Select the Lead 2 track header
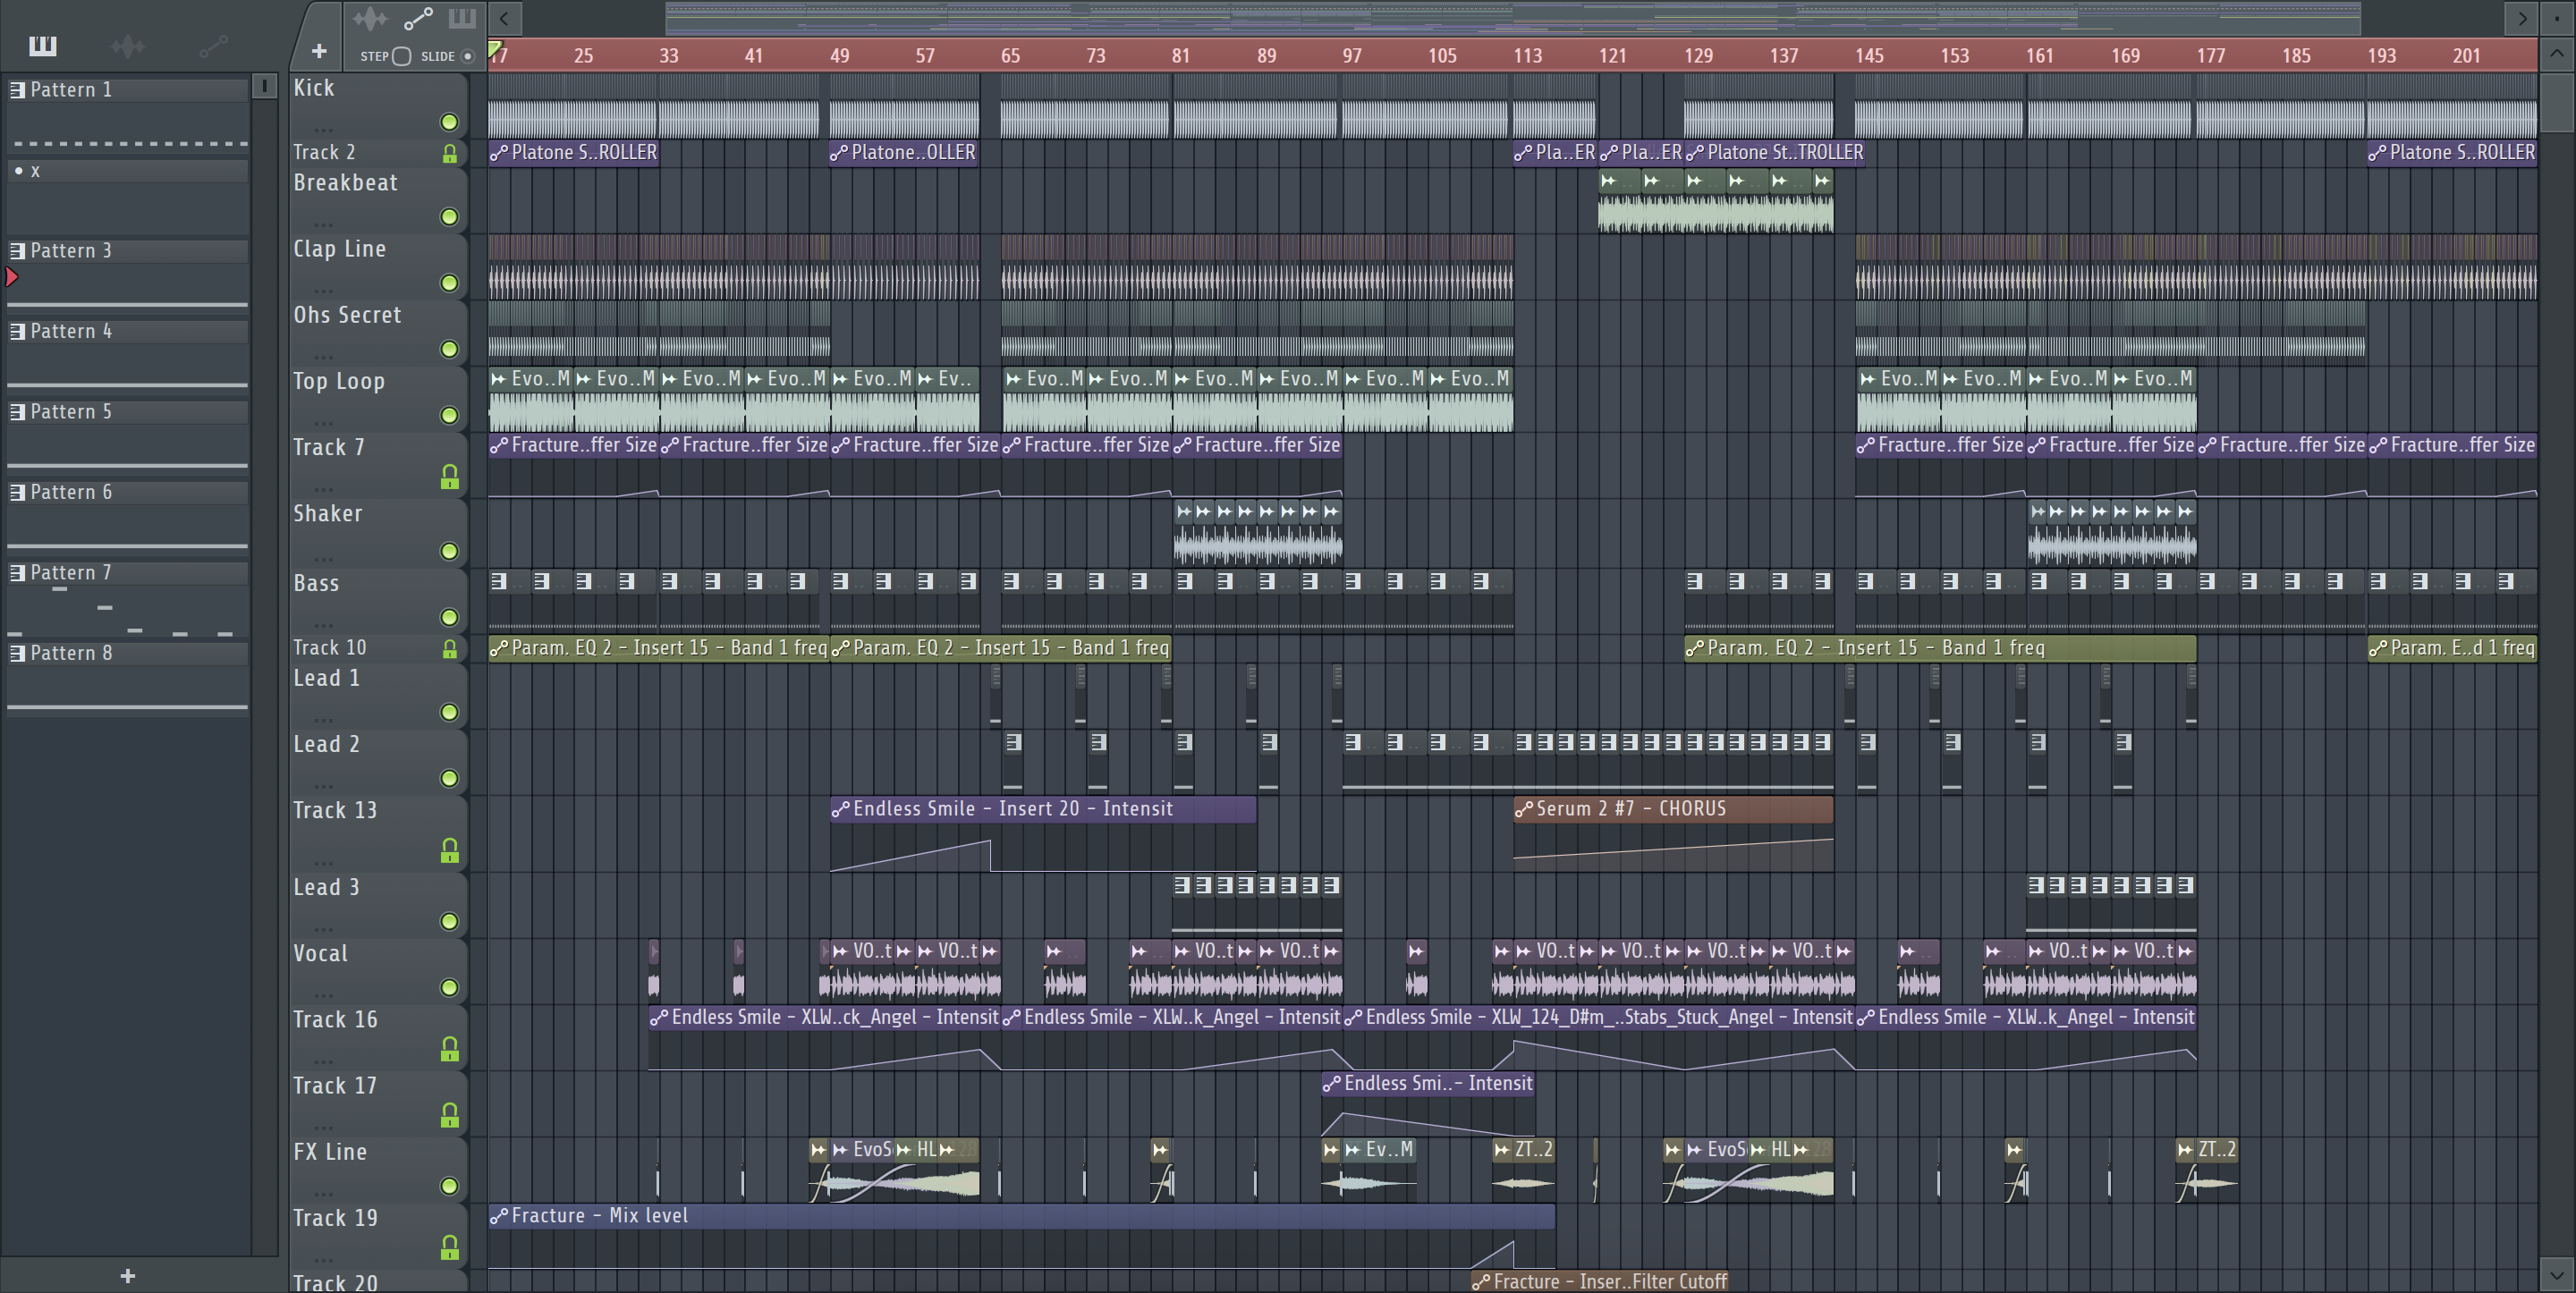This screenshot has width=2576, height=1293. coord(378,762)
